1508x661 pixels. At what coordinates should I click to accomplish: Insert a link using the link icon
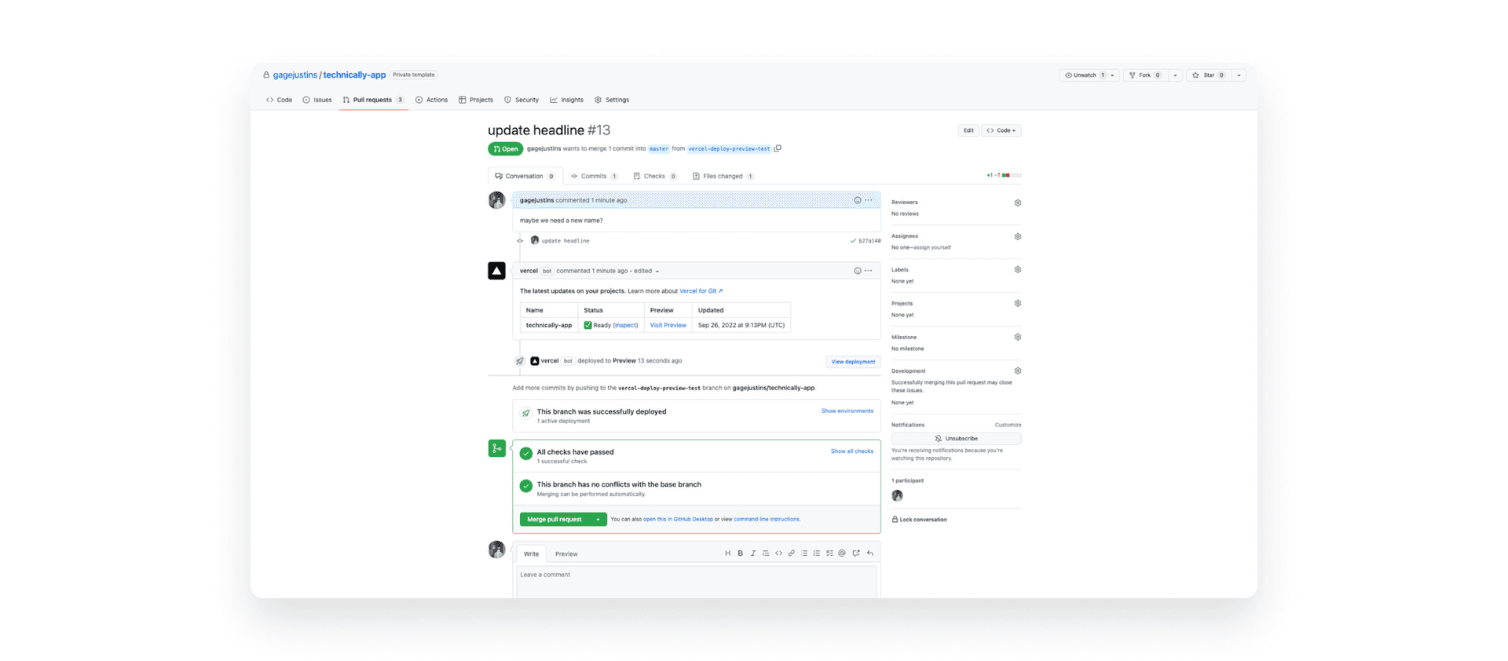coord(791,553)
